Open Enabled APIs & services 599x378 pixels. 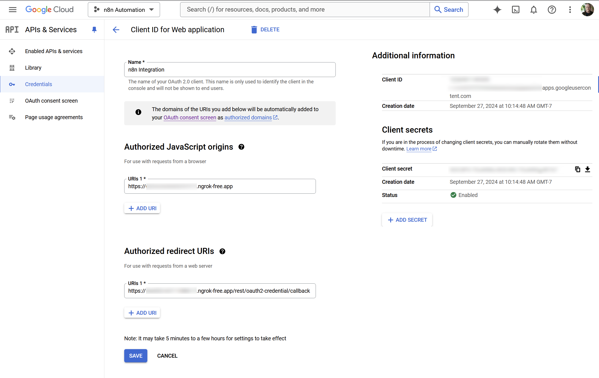point(52,51)
